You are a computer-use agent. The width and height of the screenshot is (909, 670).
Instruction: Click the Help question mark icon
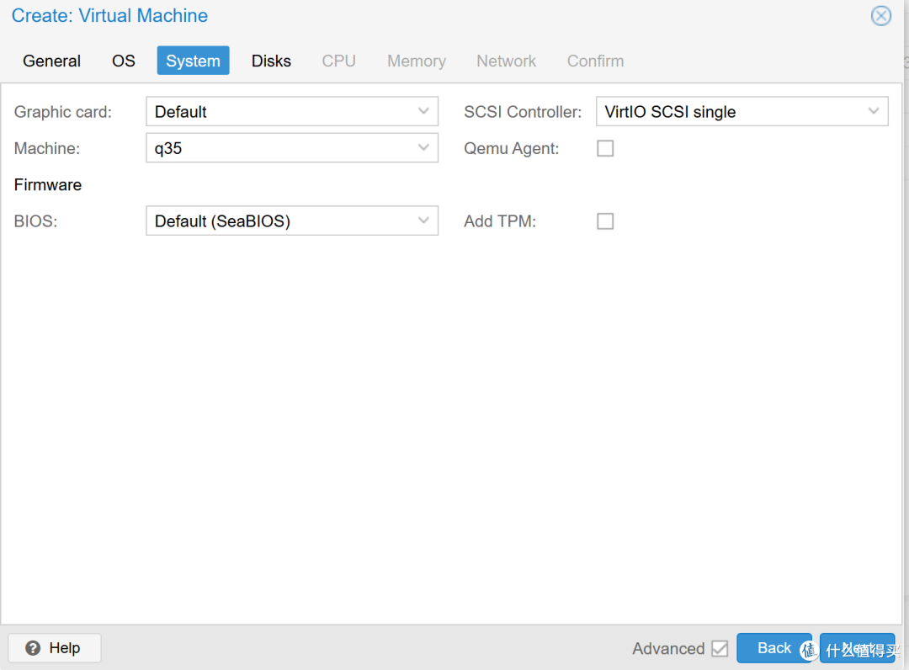[34, 648]
